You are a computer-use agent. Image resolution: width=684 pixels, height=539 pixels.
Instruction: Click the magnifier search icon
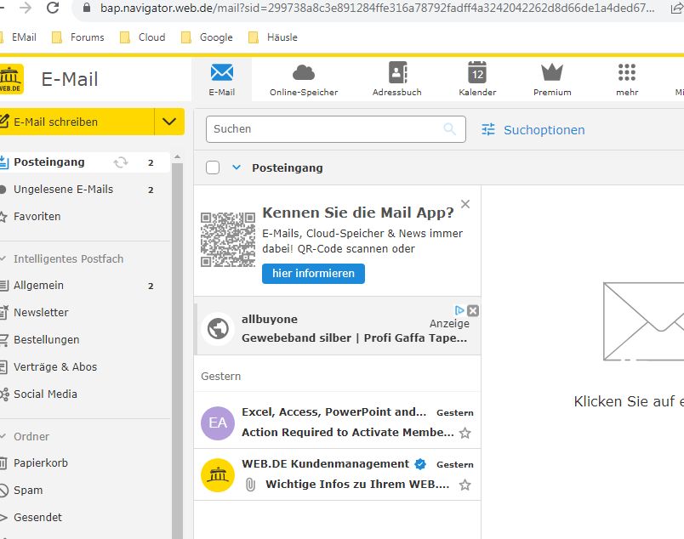[450, 129]
